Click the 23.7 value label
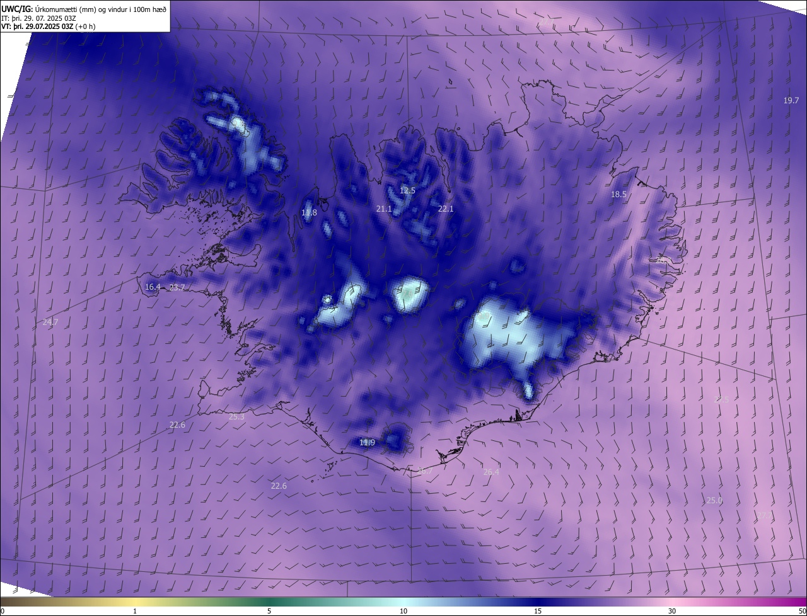The height and width of the screenshot is (616, 807). click(x=177, y=288)
